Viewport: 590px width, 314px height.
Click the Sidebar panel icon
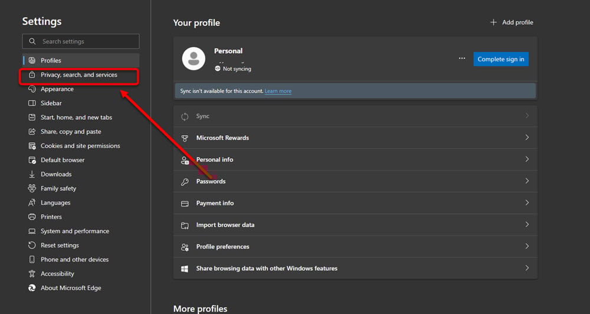pyautogui.click(x=32, y=103)
